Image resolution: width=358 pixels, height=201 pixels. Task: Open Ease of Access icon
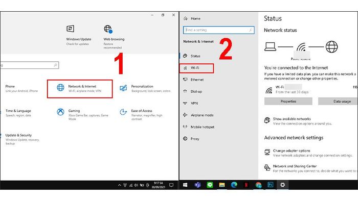(123, 112)
